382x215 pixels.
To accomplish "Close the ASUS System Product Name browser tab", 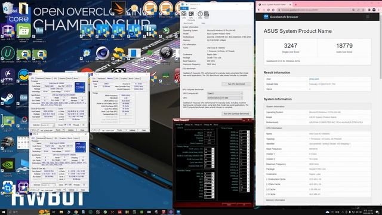I will [289, 4].
